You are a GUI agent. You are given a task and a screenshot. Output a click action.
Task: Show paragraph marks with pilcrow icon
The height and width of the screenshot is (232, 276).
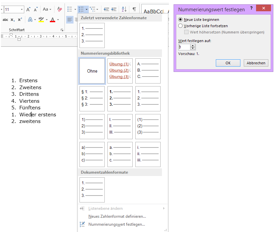(x=134, y=9)
